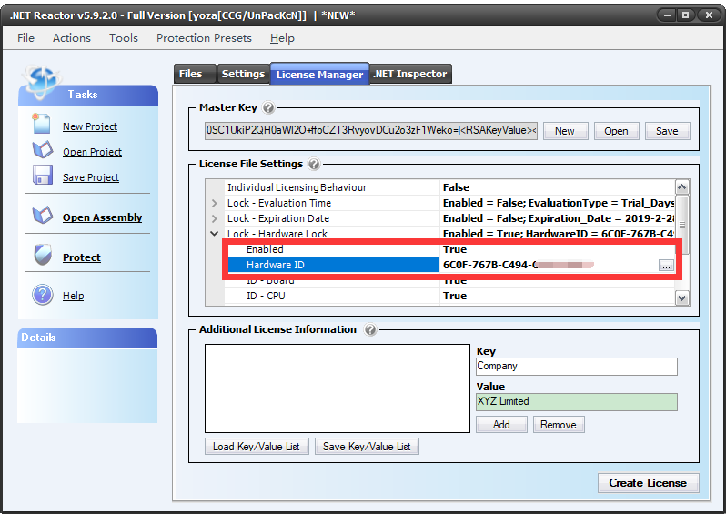Click the Protect shield icon
This screenshot has height=514, width=726.
[x=43, y=255]
